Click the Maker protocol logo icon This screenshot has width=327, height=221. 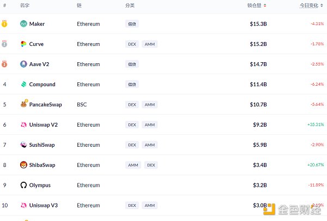click(x=23, y=24)
